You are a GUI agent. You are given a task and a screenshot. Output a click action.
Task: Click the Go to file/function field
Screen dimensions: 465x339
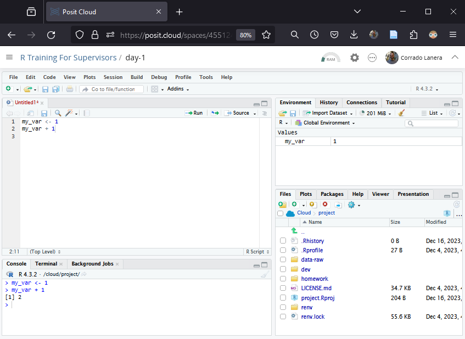(113, 89)
